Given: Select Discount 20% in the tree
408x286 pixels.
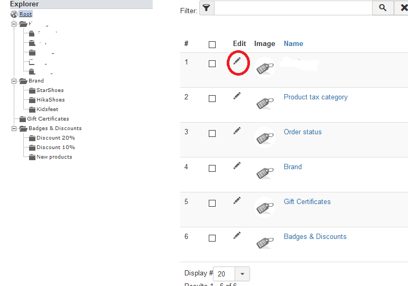Looking at the screenshot, I should (x=55, y=138).
